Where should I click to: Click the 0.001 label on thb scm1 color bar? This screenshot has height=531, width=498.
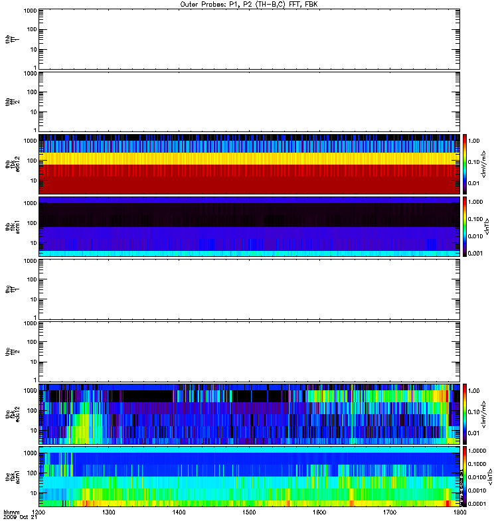click(475, 254)
